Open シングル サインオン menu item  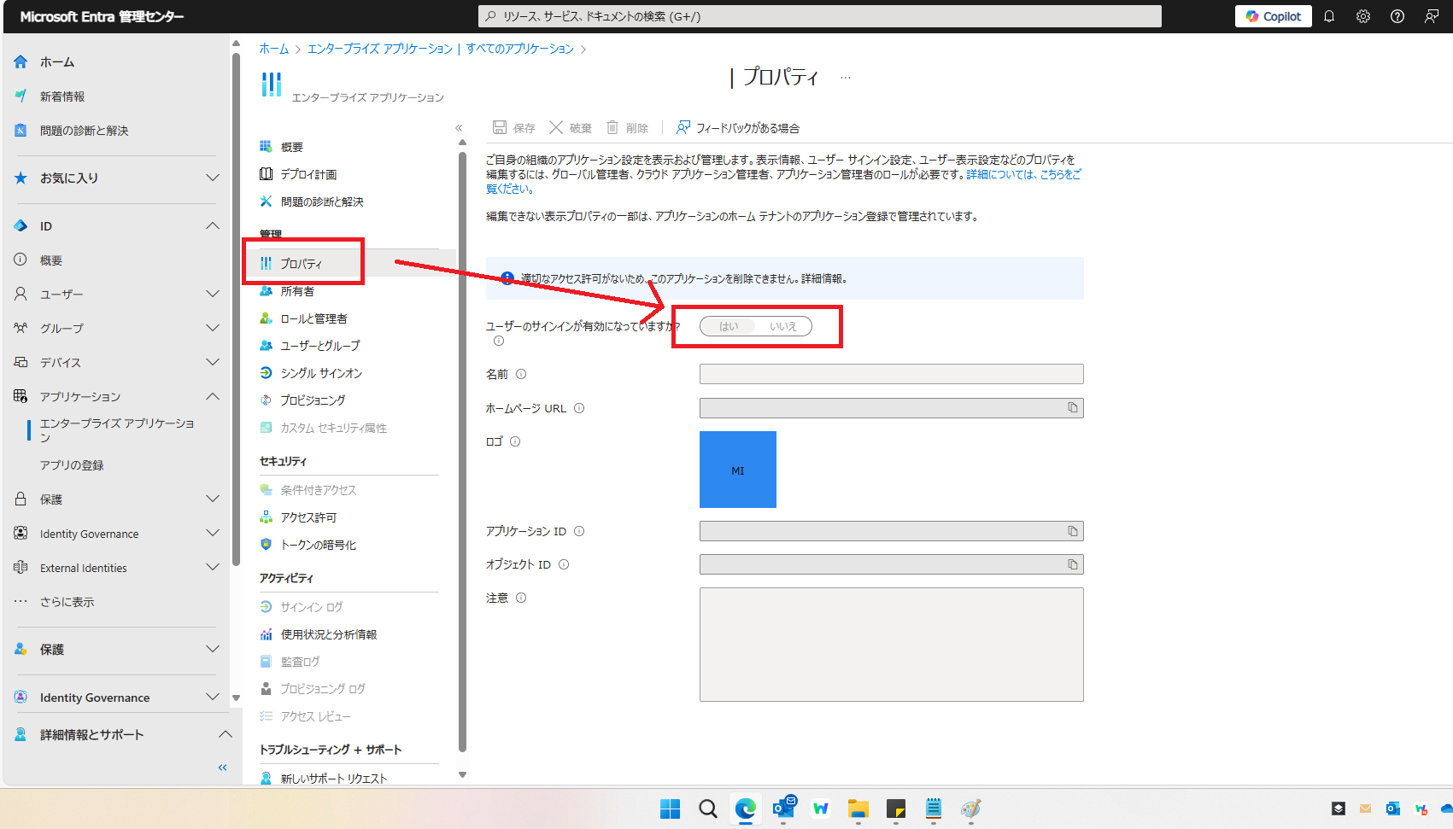point(321,373)
